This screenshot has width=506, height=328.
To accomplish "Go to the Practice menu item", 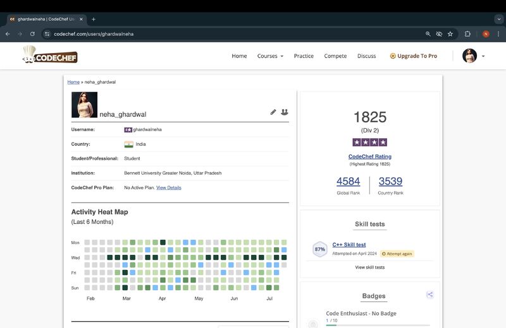I will click(304, 56).
